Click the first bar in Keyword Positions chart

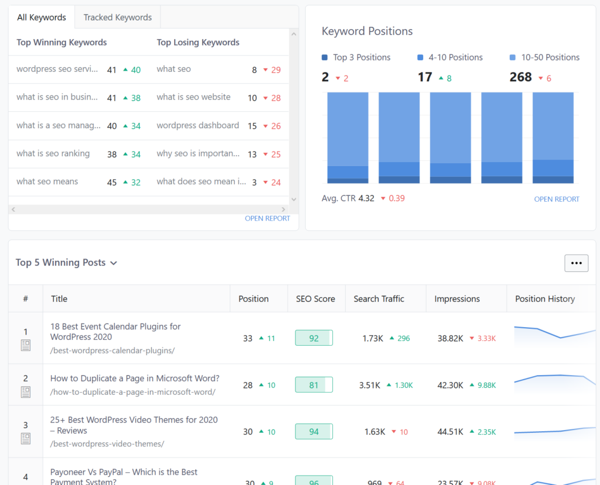348,137
